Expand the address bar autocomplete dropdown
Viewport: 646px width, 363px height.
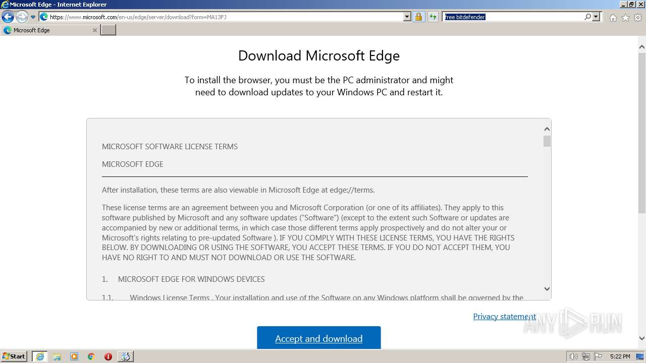[407, 17]
